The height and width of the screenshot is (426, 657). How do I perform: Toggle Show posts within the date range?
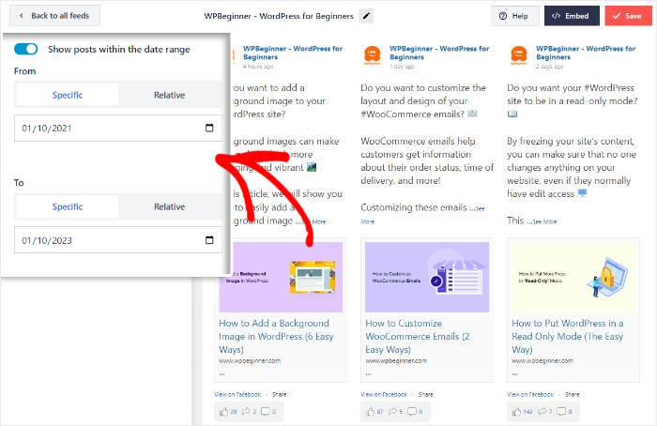(26, 49)
